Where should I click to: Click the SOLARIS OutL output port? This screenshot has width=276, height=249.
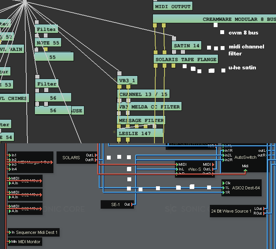[96, 155]
